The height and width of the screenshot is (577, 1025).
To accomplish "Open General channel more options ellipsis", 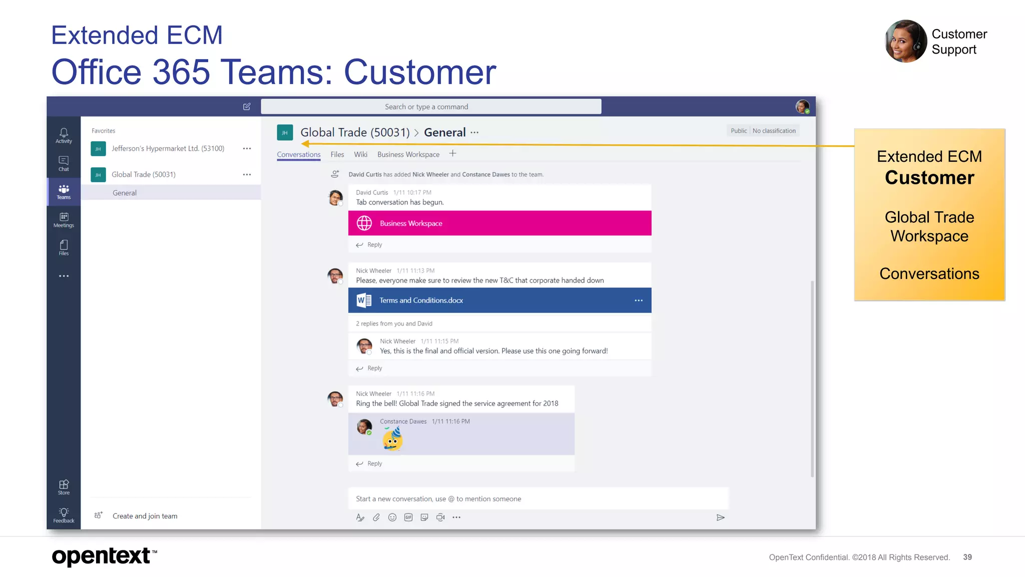I will [474, 133].
